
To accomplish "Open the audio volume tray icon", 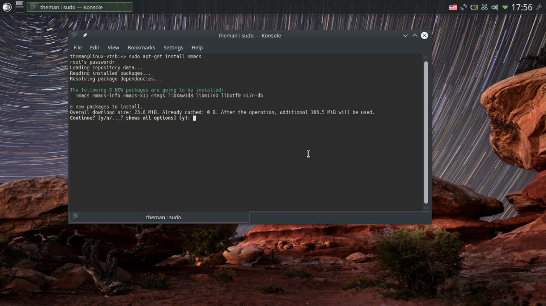I will 495,7.
